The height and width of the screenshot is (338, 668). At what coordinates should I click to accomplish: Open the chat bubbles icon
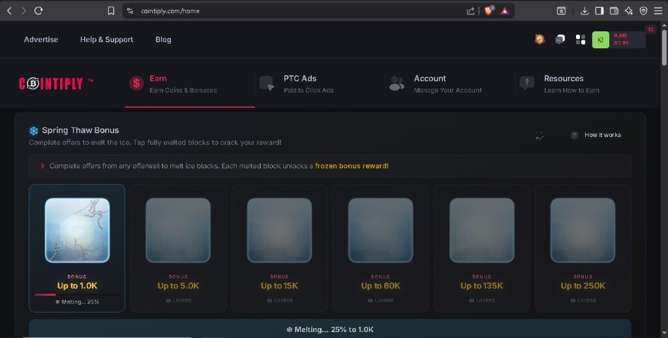click(x=560, y=39)
